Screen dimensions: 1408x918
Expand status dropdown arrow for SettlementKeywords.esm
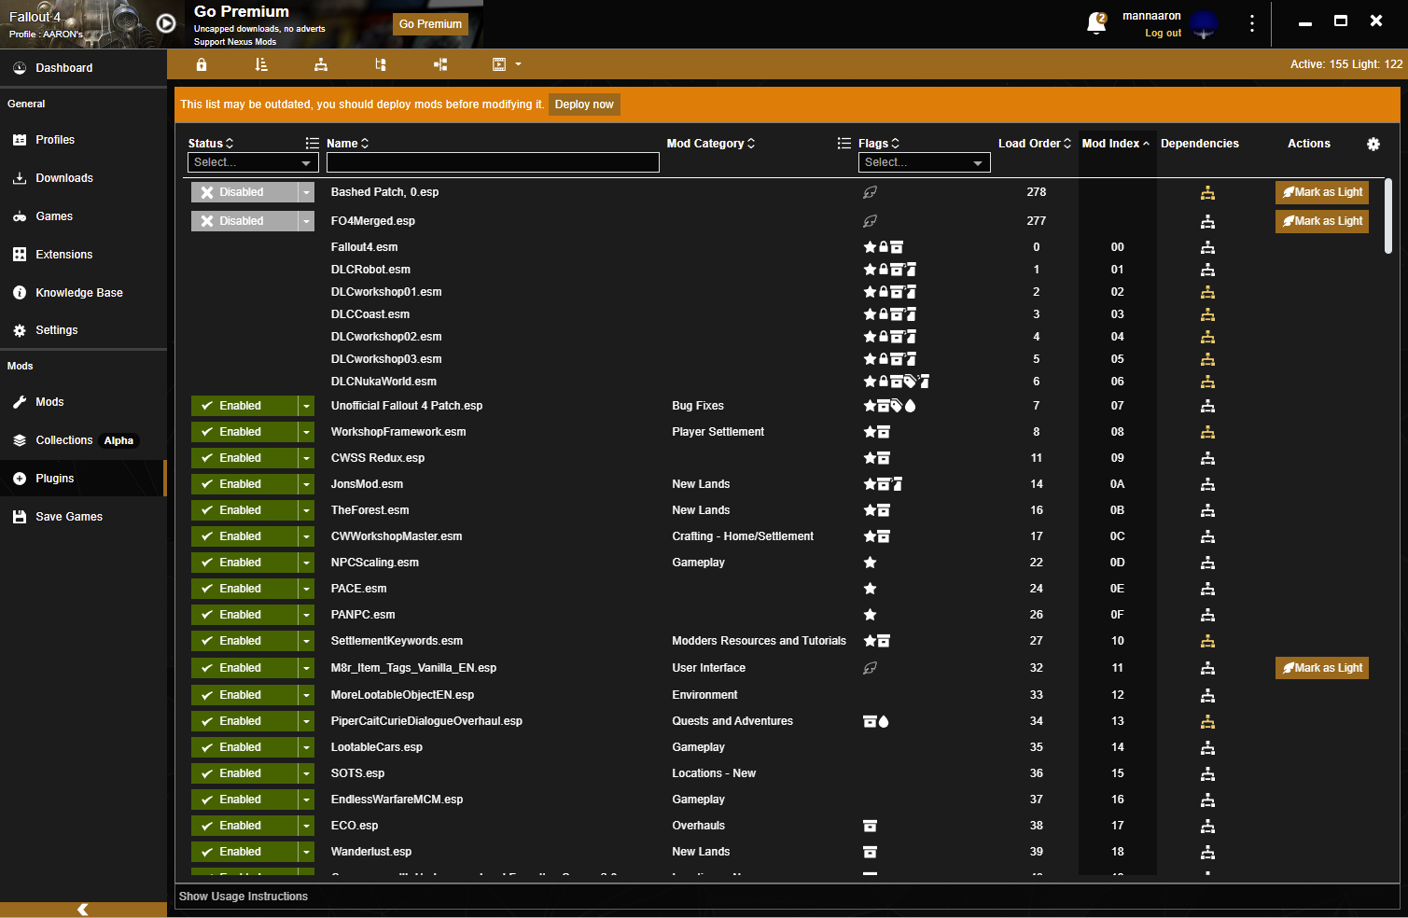coord(306,641)
